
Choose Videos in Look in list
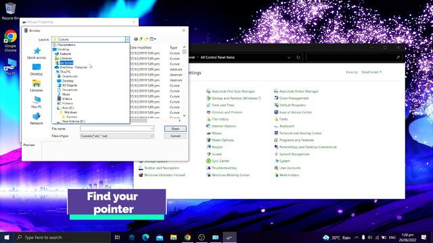tap(67, 99)
